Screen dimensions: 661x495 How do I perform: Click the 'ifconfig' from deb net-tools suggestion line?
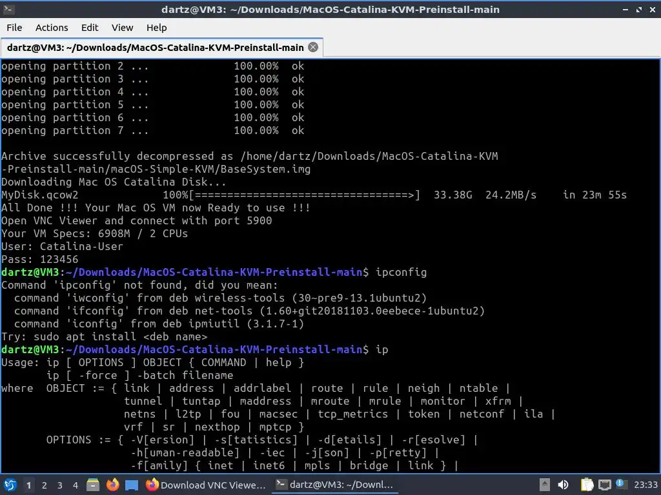point(250,311)
